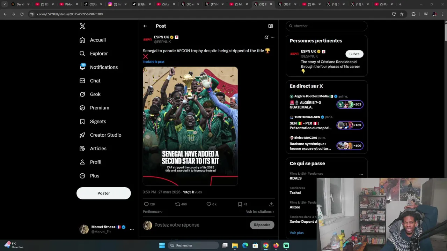Open Notifications in the sidebar

tap(98, 67)
